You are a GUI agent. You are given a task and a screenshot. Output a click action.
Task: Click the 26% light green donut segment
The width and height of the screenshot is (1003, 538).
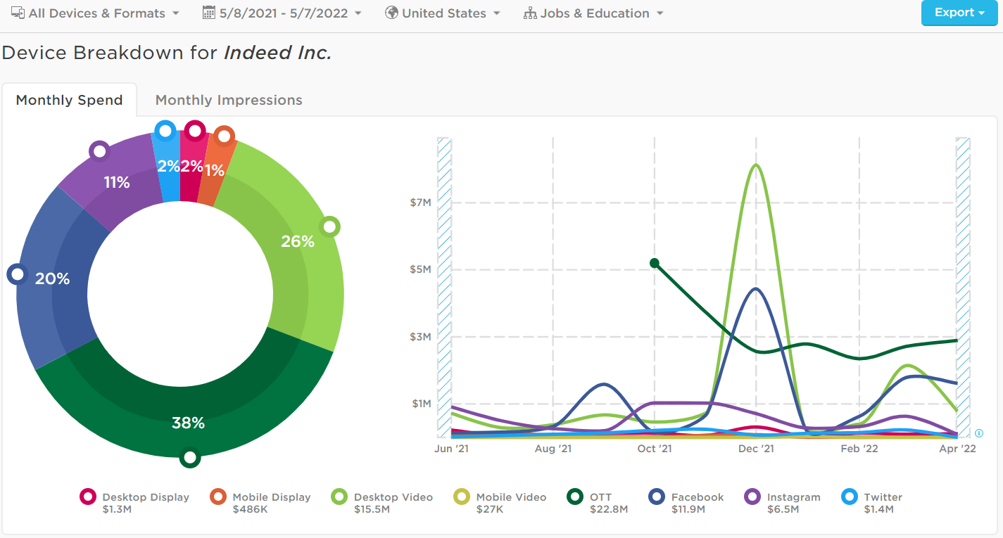click(x=298, y=241)
